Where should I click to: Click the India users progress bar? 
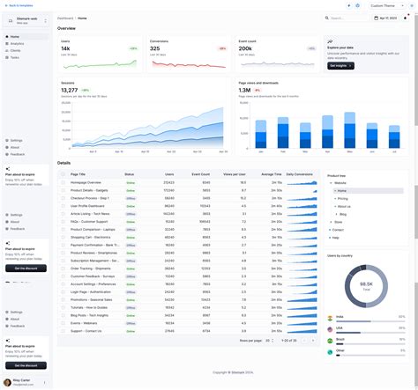tap(370, 321)
